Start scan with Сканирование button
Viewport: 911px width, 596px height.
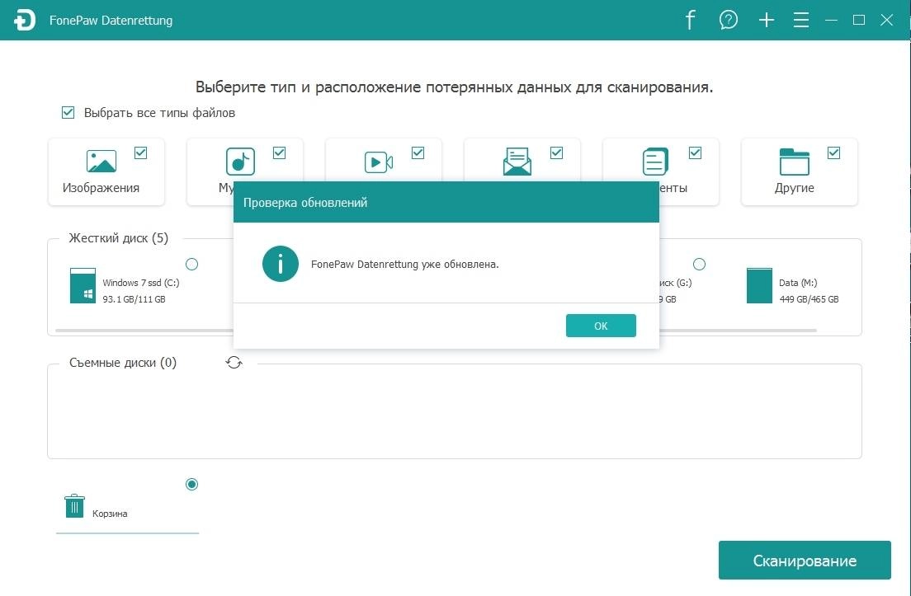(805, 560)
